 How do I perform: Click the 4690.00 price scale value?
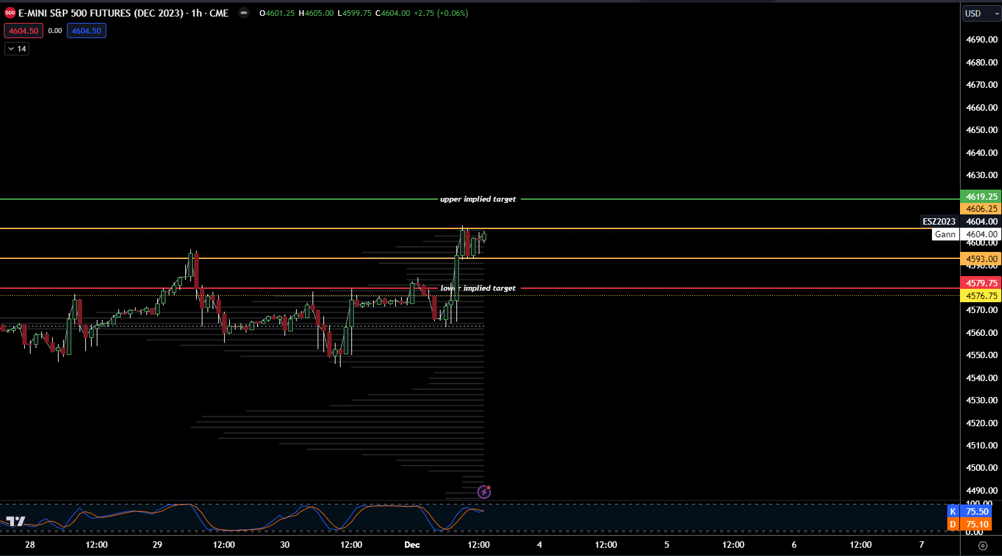click(982, 39)
